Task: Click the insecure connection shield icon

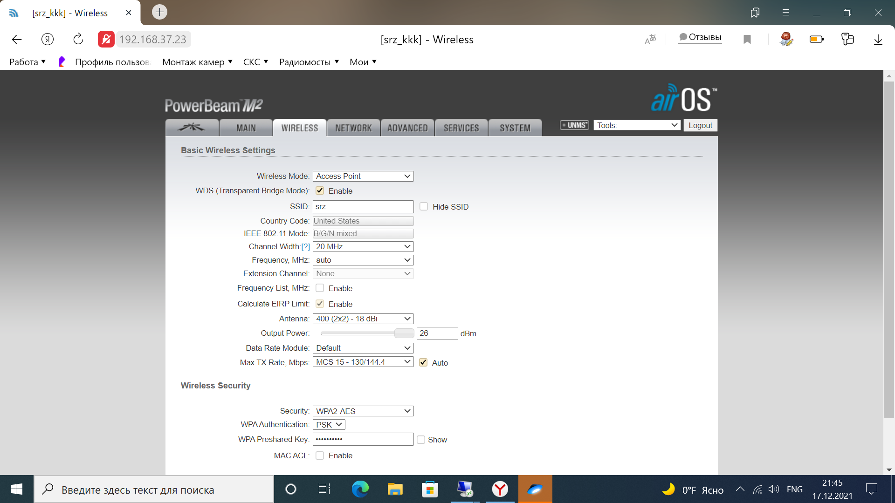Action: [106, 40]
